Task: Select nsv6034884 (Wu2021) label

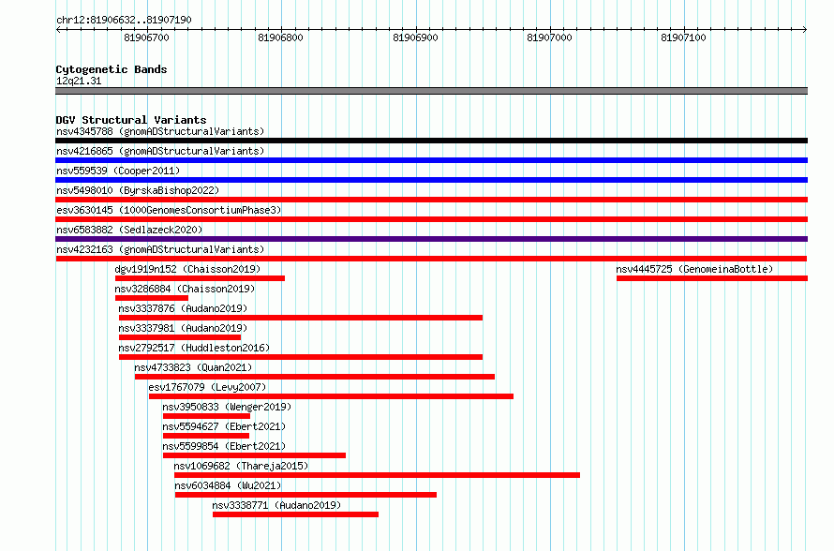Action: 228,485
